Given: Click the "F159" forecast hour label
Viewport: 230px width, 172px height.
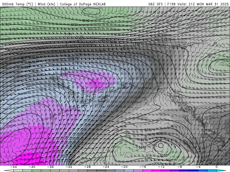Looking at the screenshot, I should point(171,4).
